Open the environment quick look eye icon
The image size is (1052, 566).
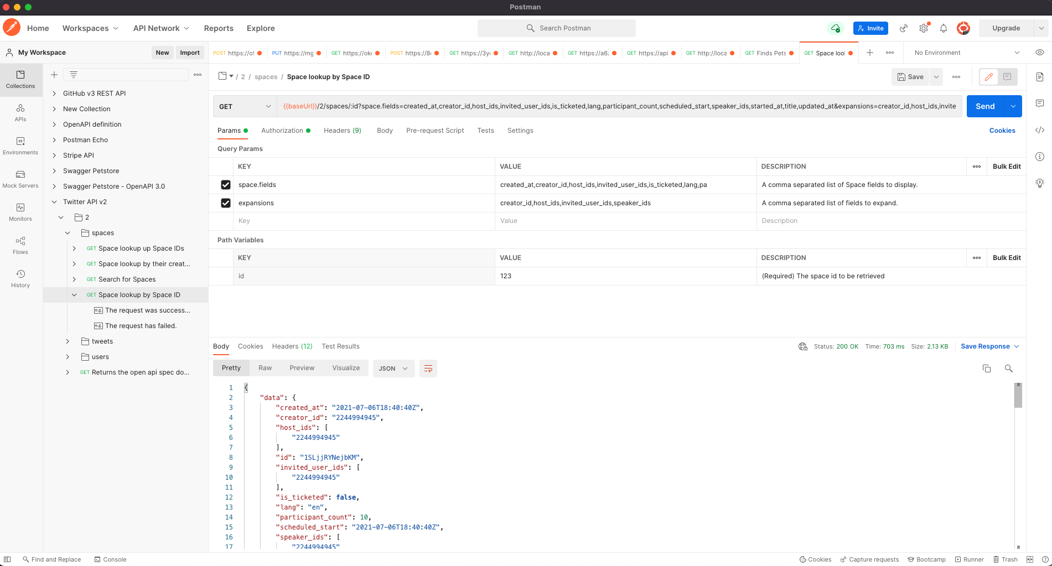(x=1039, y=53)
